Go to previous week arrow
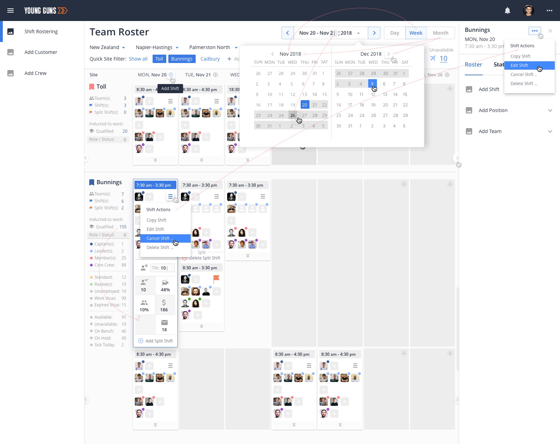Viewport: 560px width, 444px height. coord(287,33)
